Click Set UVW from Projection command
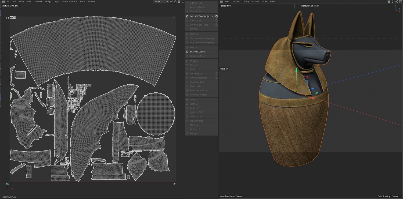The height and width of the screenshot is (199, 403). [x=201, y=16]
